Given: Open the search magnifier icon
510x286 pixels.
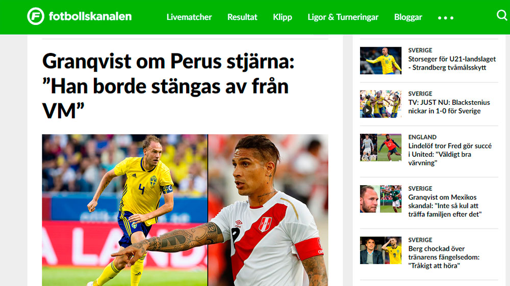Looking at the screenshot, I should tap(502, 15).
